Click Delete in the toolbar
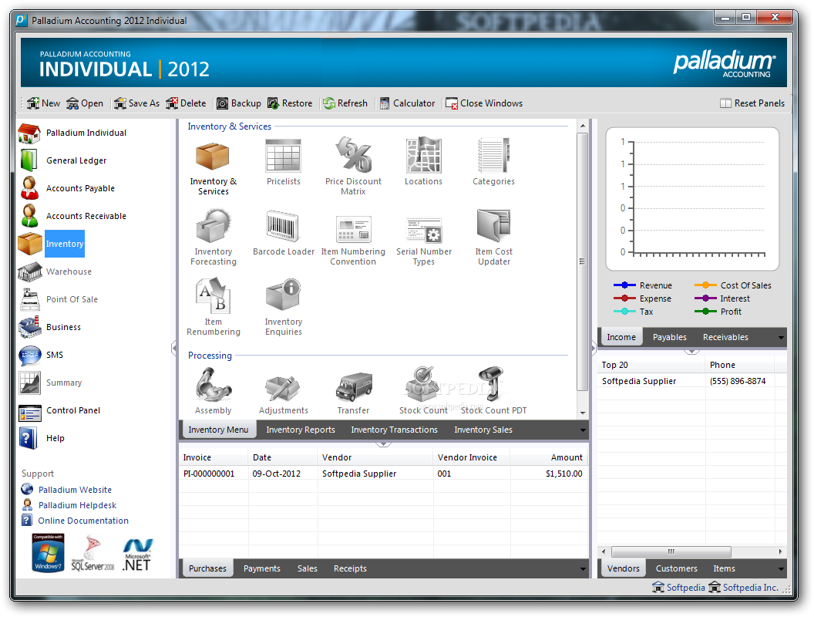814x617 pixels. pyautogui.click(x=186, y=103)
